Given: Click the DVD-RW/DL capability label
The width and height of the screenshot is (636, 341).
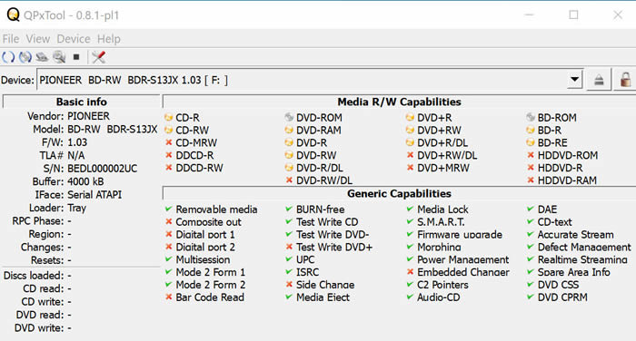Looking at the screenshot, I should (x=324, y=180).
